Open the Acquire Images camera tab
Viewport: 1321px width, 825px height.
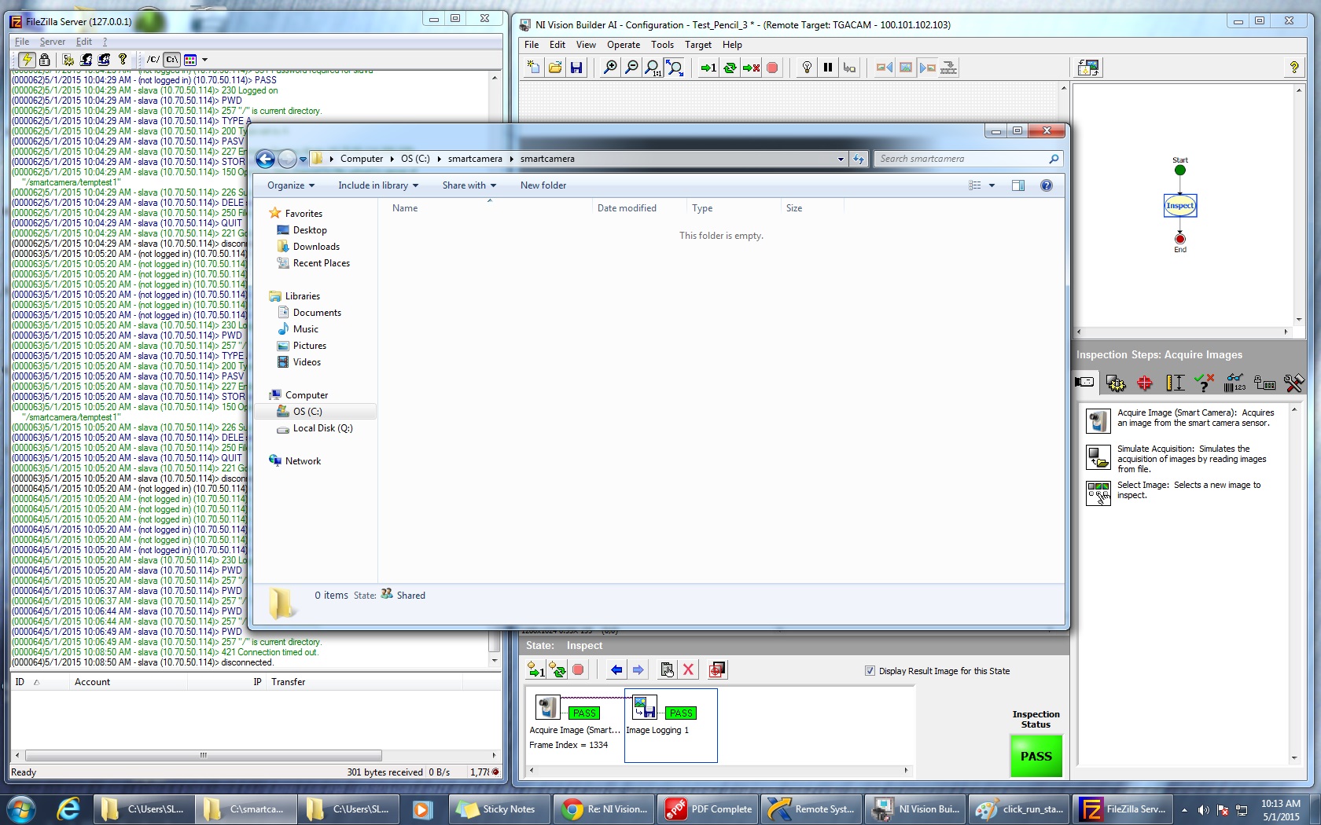1085,383
